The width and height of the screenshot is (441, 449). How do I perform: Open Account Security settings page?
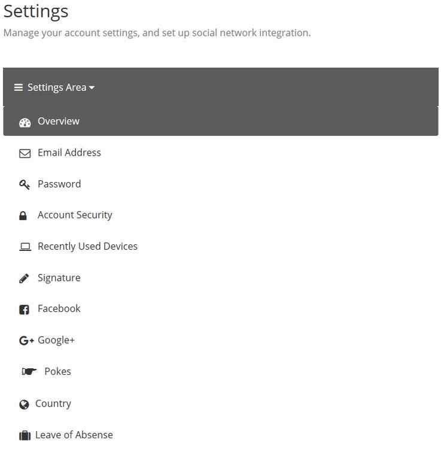coord(75,215)
